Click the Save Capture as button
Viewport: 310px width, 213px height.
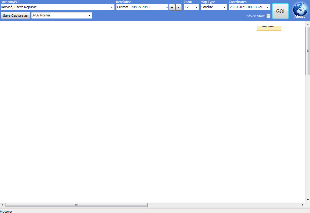[15, 15]
